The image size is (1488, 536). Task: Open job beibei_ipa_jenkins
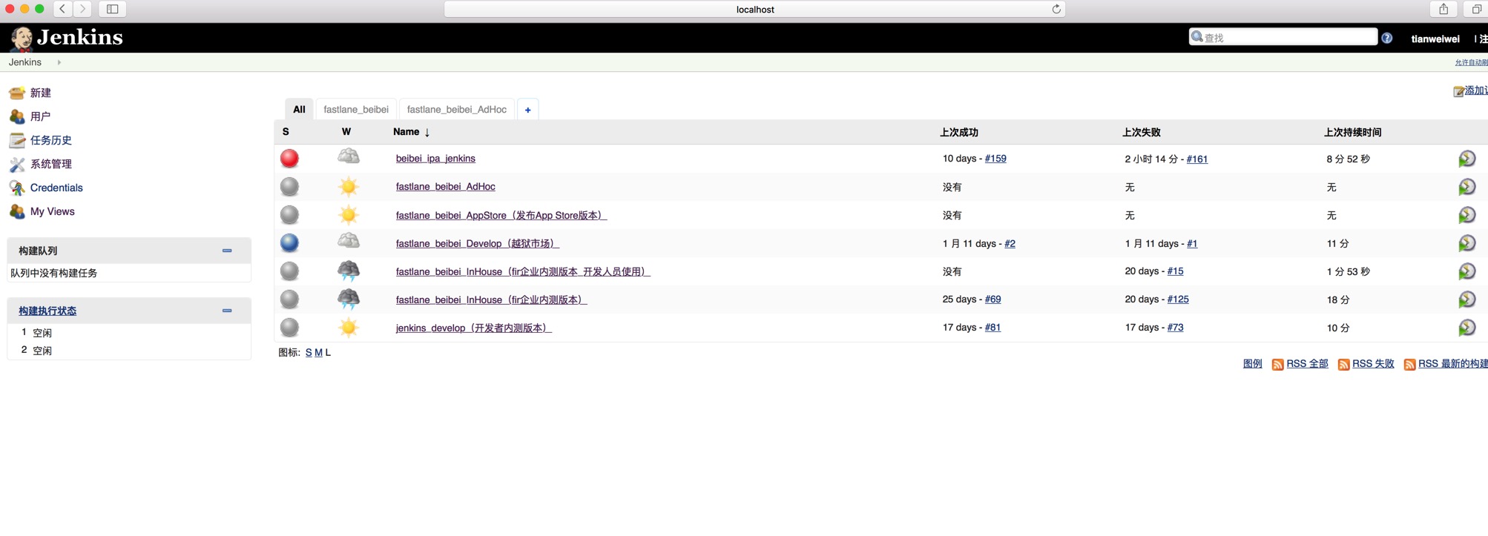coord(435,159)
